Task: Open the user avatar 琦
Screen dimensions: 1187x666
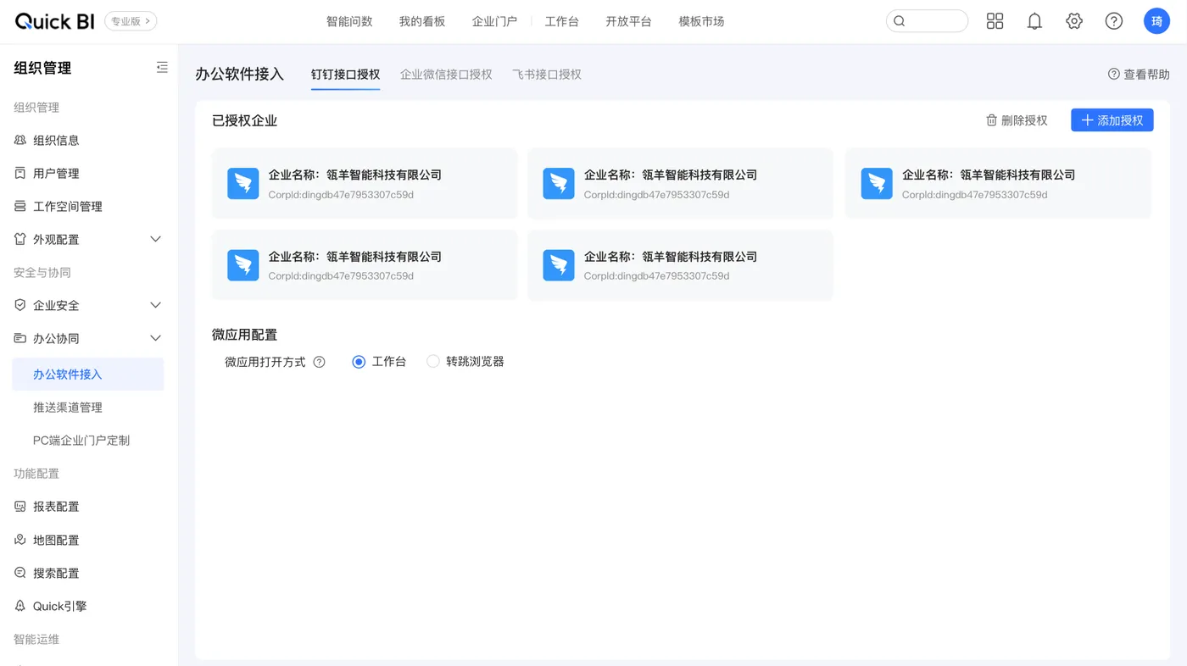Action: click(x=1156, y=21)
